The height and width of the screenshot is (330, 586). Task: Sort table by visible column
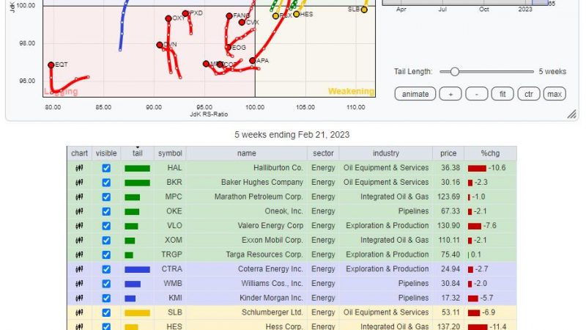point(106,153)
